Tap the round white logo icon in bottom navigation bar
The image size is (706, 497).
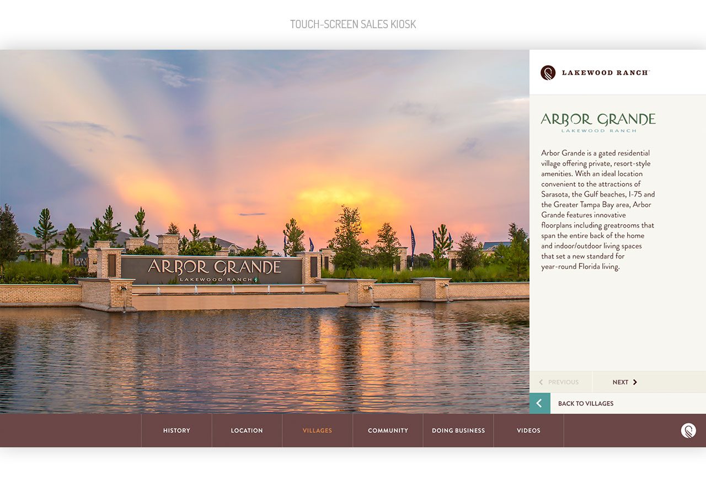click(688, 431)
